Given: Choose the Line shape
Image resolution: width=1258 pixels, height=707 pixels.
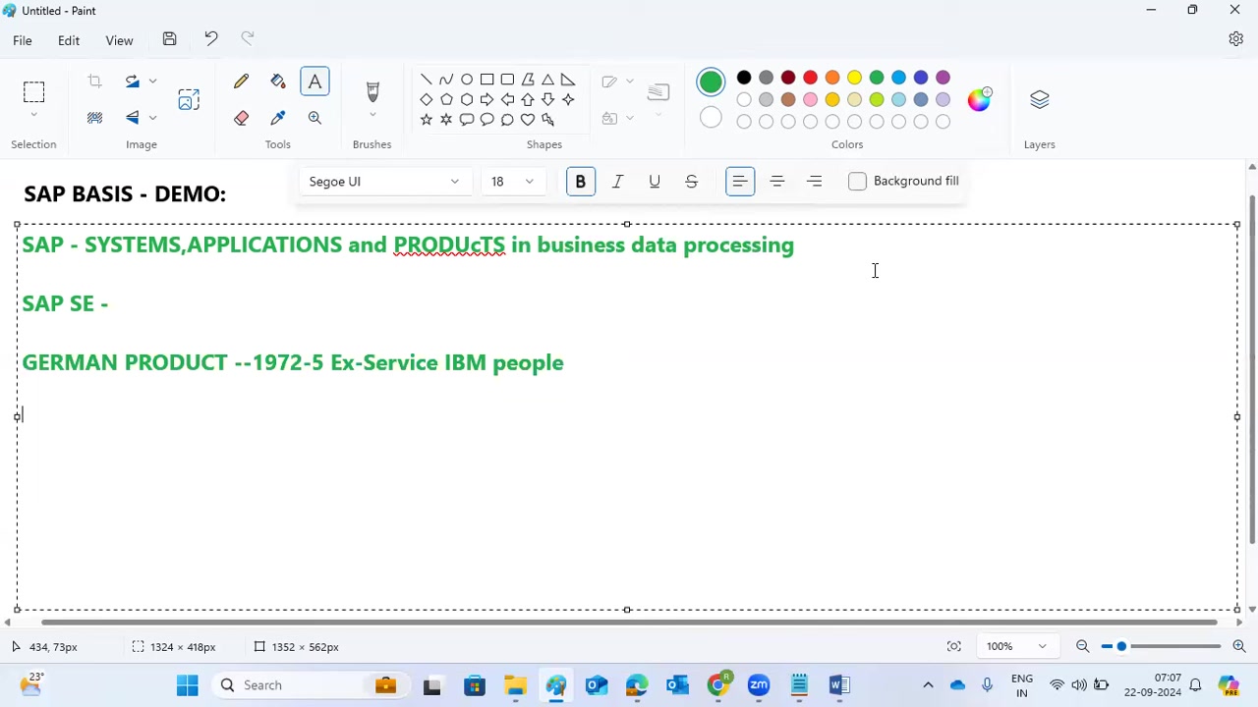Looking at the screenshot, I should (x=426, y=79).
